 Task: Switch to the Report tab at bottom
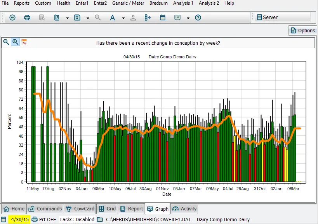coord(131,209)
